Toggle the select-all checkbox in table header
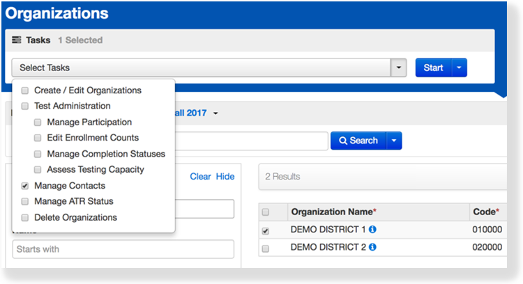The image size is (523, 284). [x=265, y=212]
